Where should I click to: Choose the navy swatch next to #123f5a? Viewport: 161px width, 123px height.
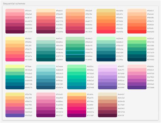point(106,60)
